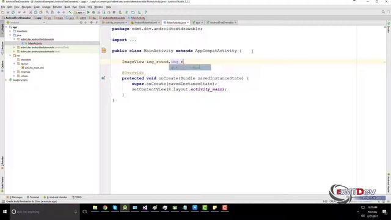This screenshot has height=220, width=391.
Task: Click the Task View taskbar icon
Action: click(85, 212)
